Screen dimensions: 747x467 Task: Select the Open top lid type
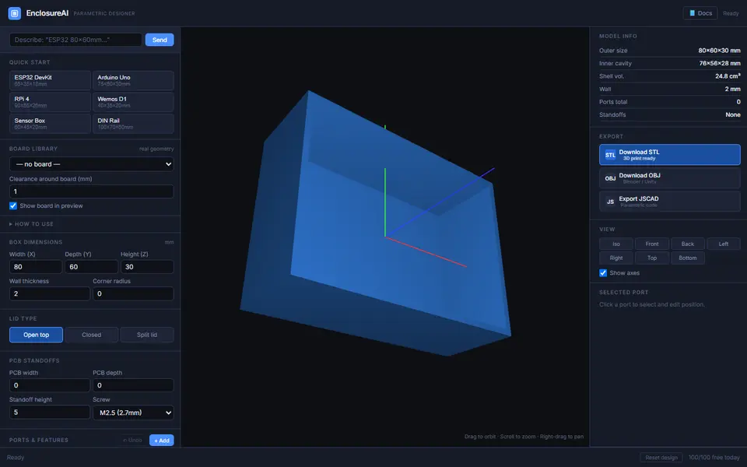[x=37, y=335]
